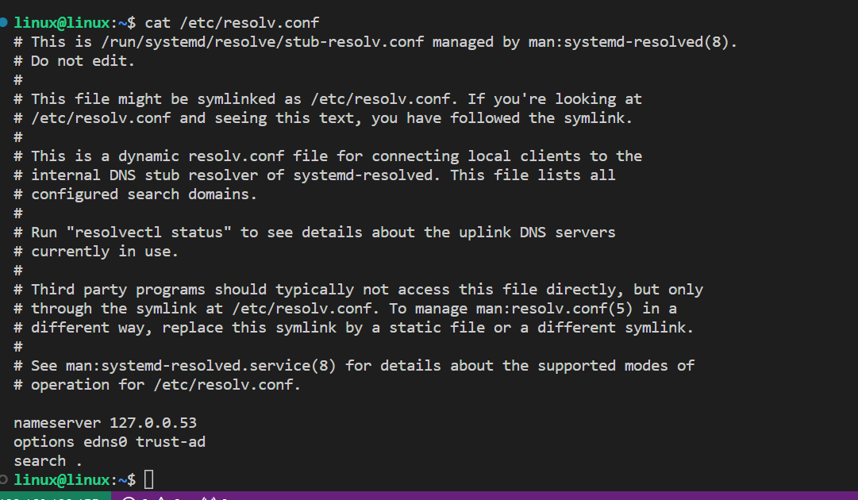Click the man:systemd-resolved(8) reference on the first comment line
Image resolution: width=858 pixels, height=500 pixels.
coord(633,41)
